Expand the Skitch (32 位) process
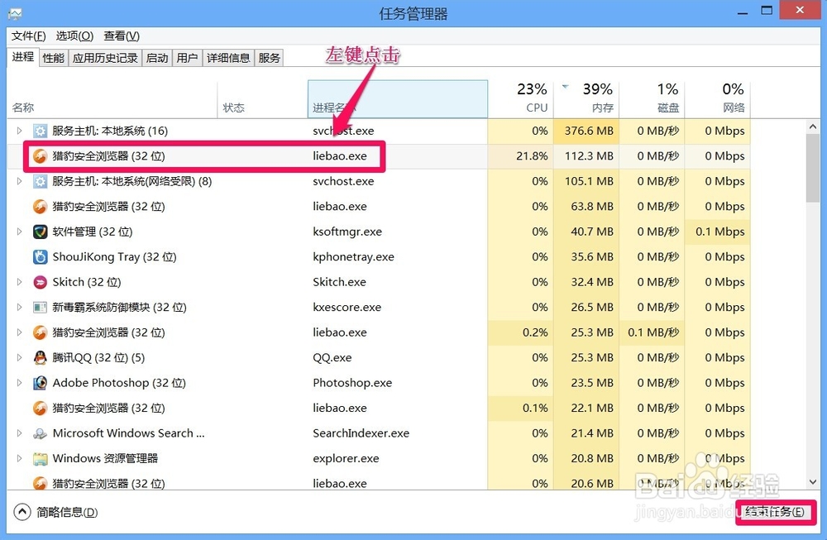 (20, 282)
